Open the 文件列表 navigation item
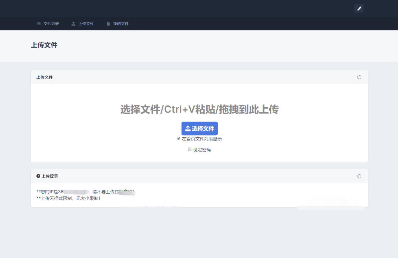Screen dimensions: 398x258 (x=51, y=24)
